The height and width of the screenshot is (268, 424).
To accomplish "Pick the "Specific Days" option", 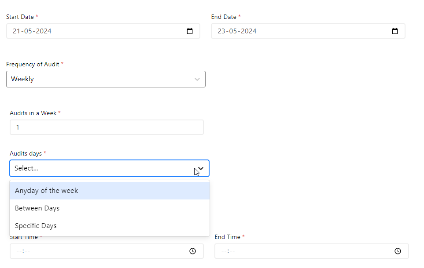I will 36,226.
